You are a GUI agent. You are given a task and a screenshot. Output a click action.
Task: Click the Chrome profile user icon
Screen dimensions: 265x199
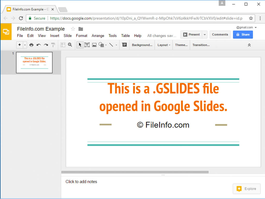[x=222, y=3]
